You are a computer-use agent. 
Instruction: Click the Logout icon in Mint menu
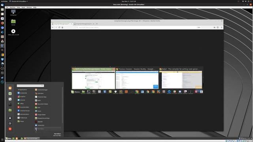(x=10, y=123)
